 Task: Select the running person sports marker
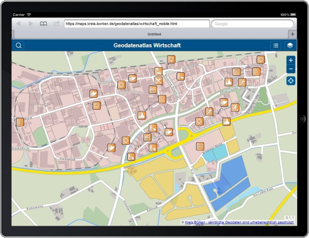coord(235,107)
